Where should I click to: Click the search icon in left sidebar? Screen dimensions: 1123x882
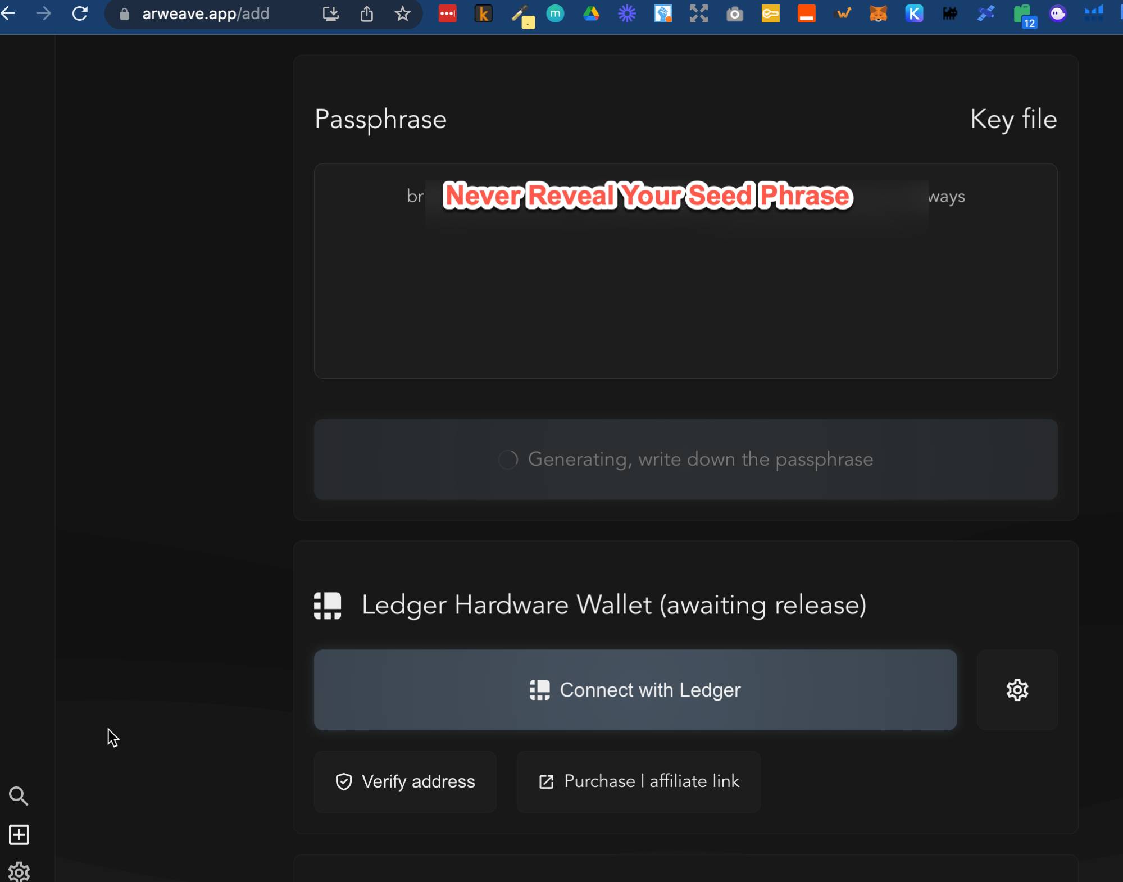point(19,795)
